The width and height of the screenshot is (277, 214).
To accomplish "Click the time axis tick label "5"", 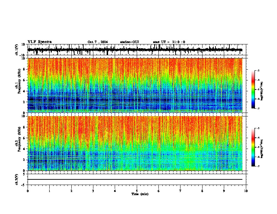I will [x=137, y=191].
